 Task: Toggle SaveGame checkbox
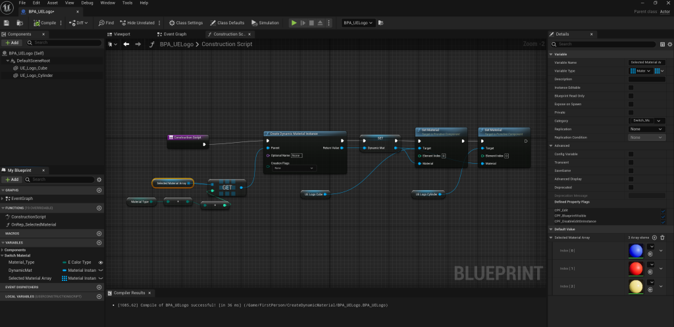tap(631, 170)
